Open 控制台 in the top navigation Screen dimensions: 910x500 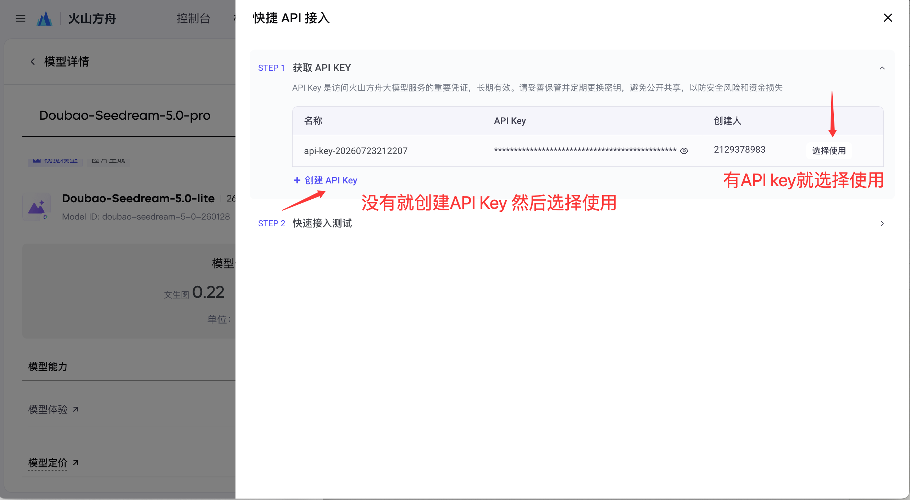coord(193,18)
